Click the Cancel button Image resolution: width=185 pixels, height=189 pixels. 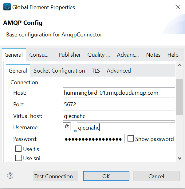tap(156, 176)
